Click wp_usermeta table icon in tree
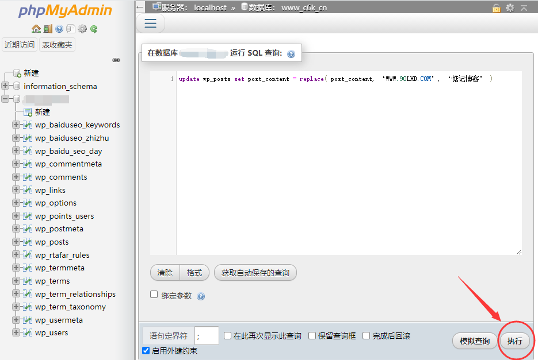Viewport: 538px width, 360px height. tap(28, 320)
